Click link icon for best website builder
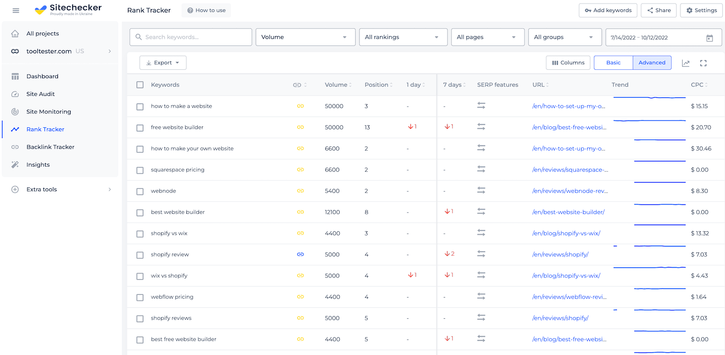Image resolution: width=725 pixels, height=355 pixels. (300, 212)
